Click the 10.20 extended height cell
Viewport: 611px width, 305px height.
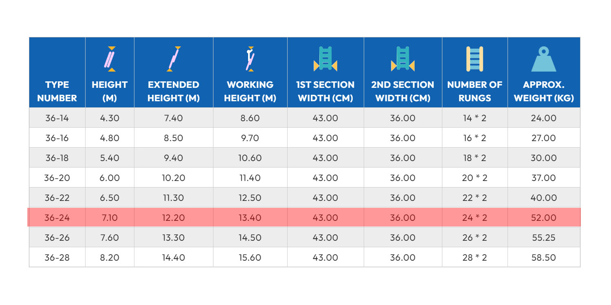pos(174,178)
